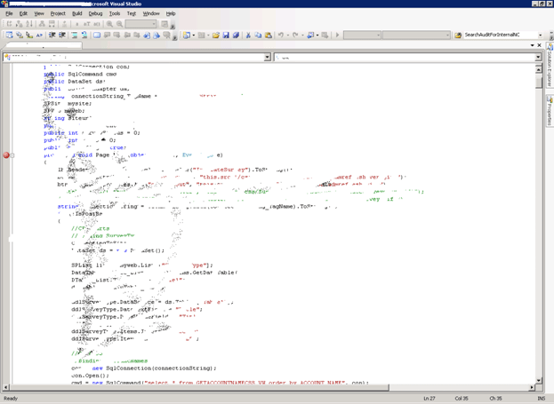Expand the first toolbar options overflow arrow
The height and width of the screenshot is (404, 554).
[x=173, y=27]
